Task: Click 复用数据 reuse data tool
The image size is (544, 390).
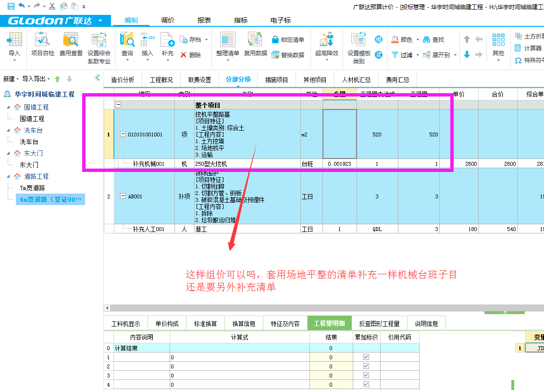Action: point(255,44)
